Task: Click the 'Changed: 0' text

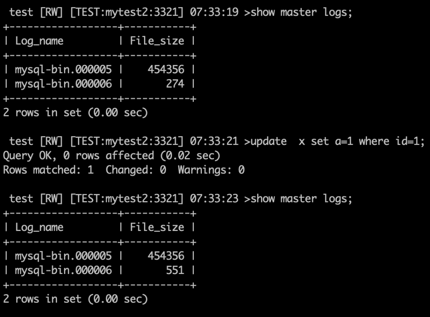Action: coord(136,170)
